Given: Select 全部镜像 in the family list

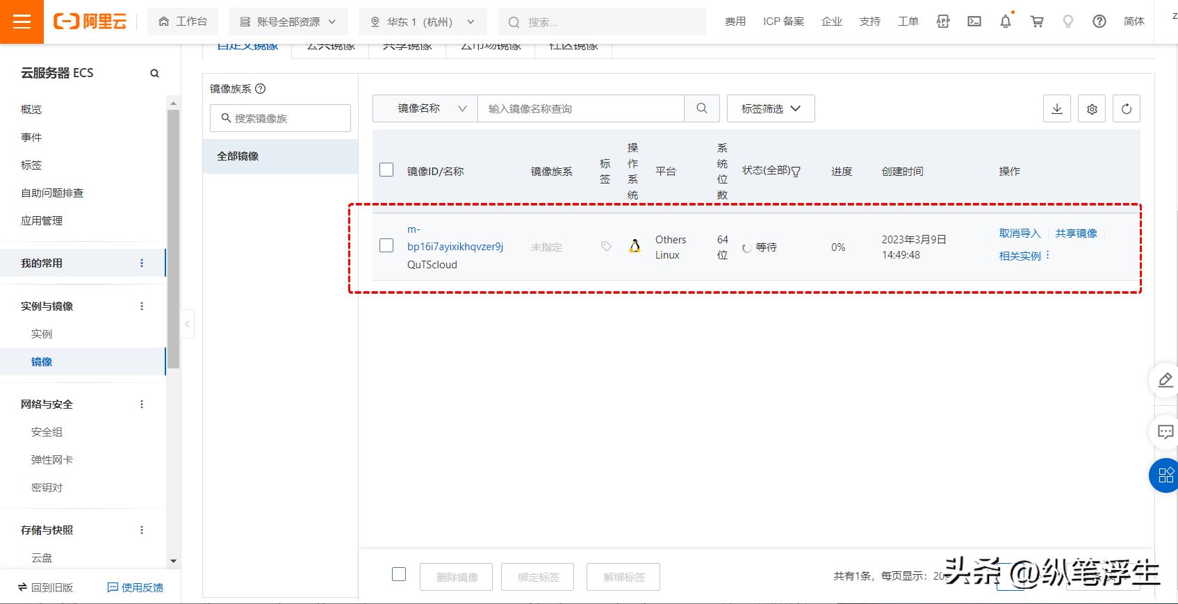Looking at the screenshot, I should point(280,156).
